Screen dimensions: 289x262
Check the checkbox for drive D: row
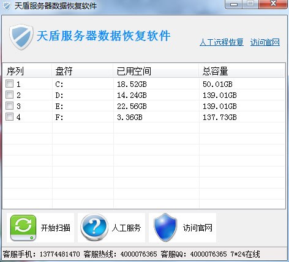[9, 95]
